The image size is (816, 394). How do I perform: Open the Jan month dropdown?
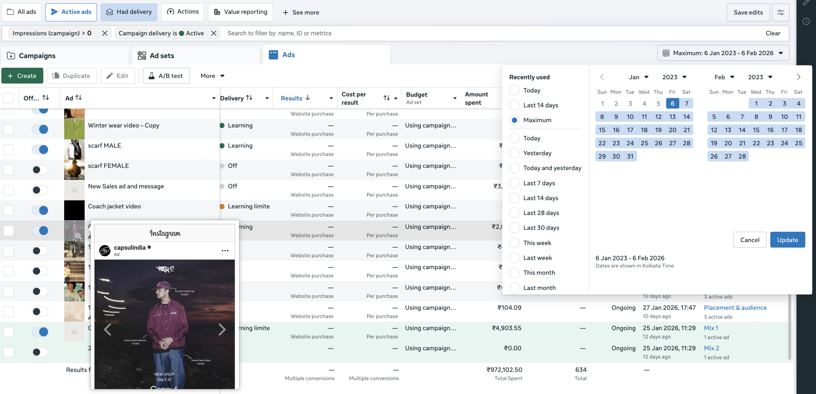(638, 77)
